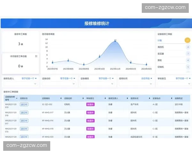Click the count badge beside 清洗机
Screen dimensions: 192x154
[x=188, y=47]
